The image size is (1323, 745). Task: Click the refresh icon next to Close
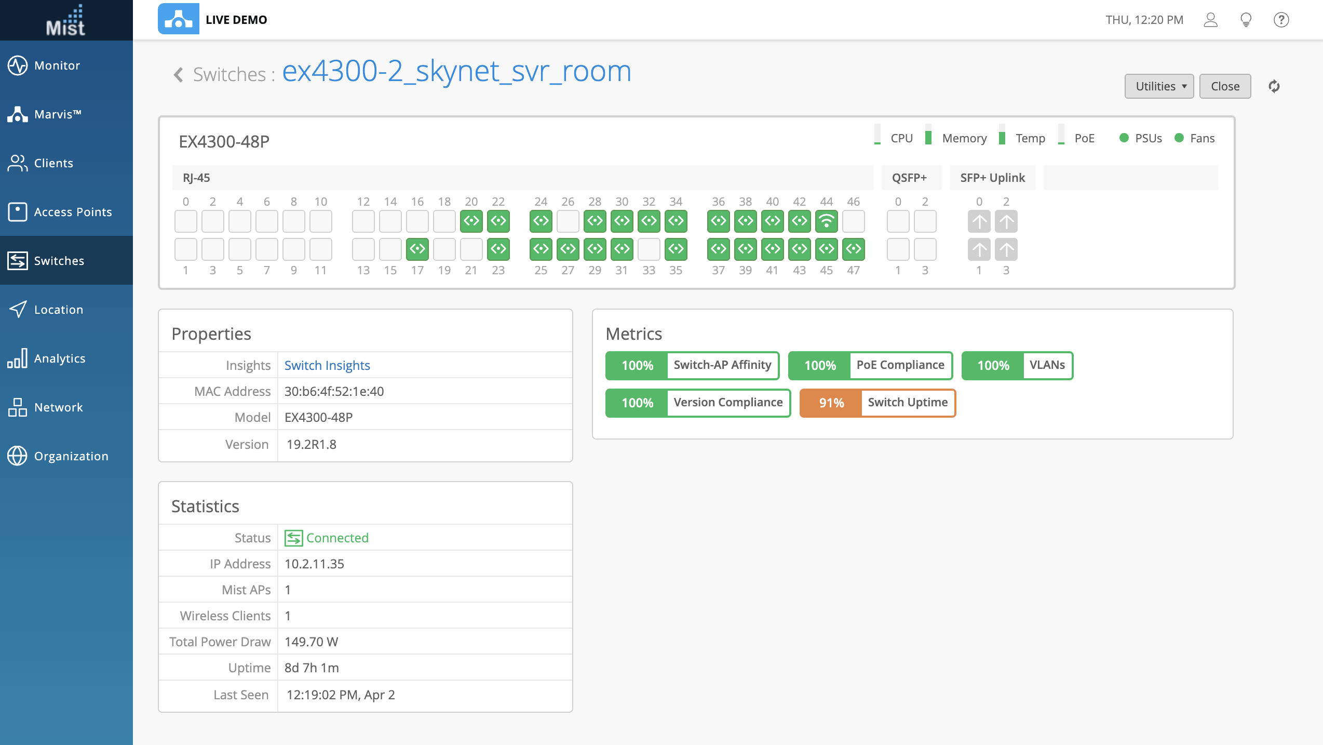click(1274, 86)
